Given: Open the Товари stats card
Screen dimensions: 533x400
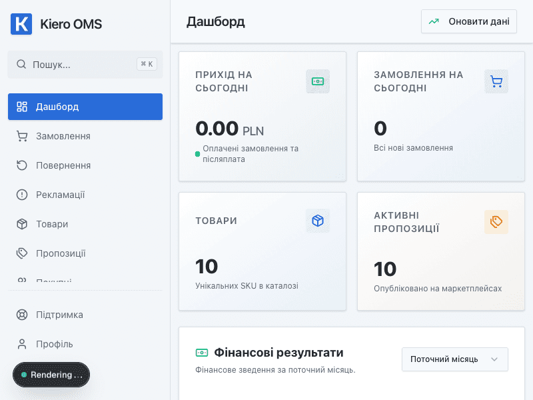Looking at the screenshot, I should pyautogui.click(x=263, y=251).
